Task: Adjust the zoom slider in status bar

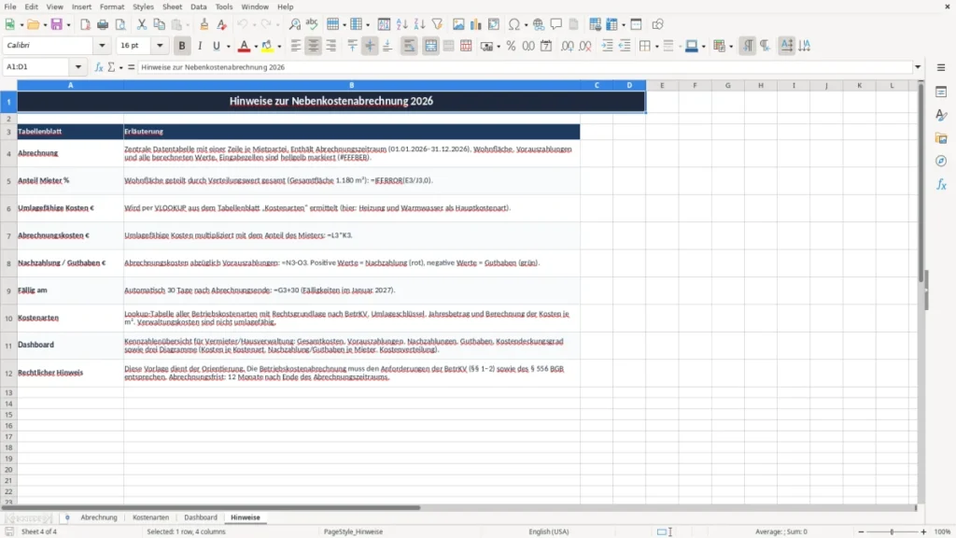Action: coord(892,531)
